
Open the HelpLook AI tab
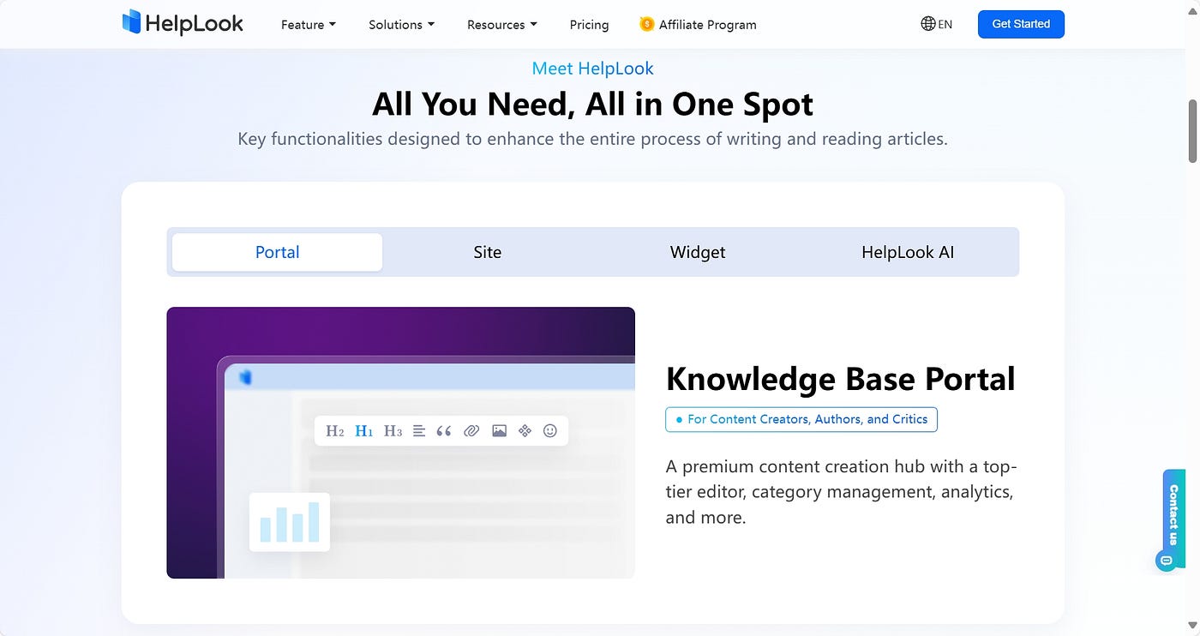[x=908, y=252]
